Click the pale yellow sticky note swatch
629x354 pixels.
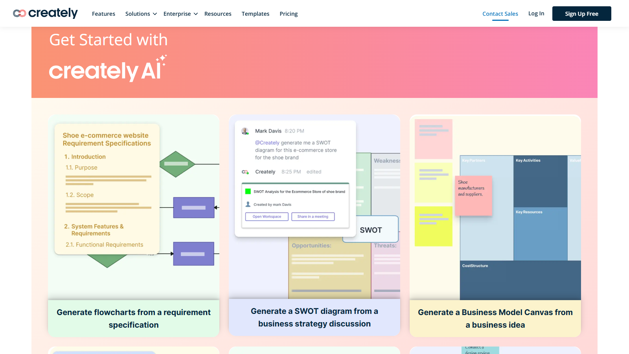(434, 183)
